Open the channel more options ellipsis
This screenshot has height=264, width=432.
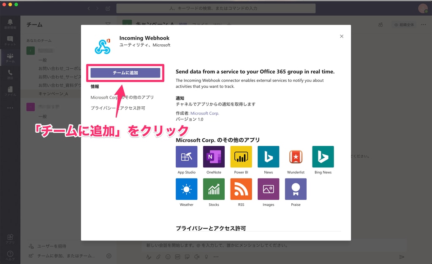[424, 25]
